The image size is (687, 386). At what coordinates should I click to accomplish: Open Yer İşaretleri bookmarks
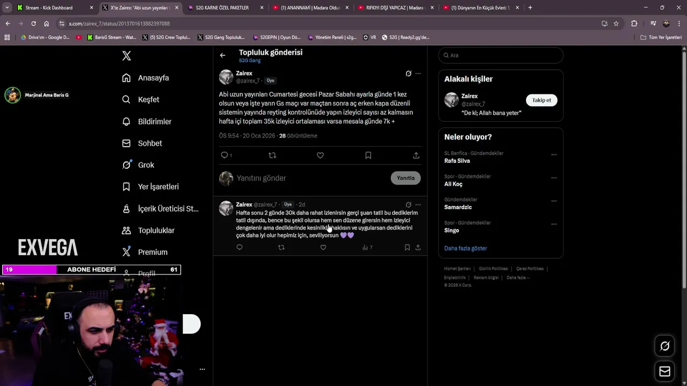point(150,187)
